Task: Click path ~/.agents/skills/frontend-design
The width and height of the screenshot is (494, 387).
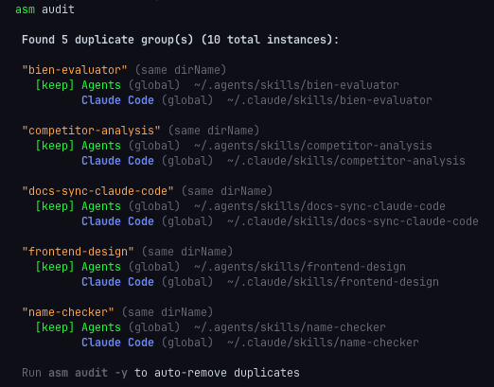Action: click(300, 267)
